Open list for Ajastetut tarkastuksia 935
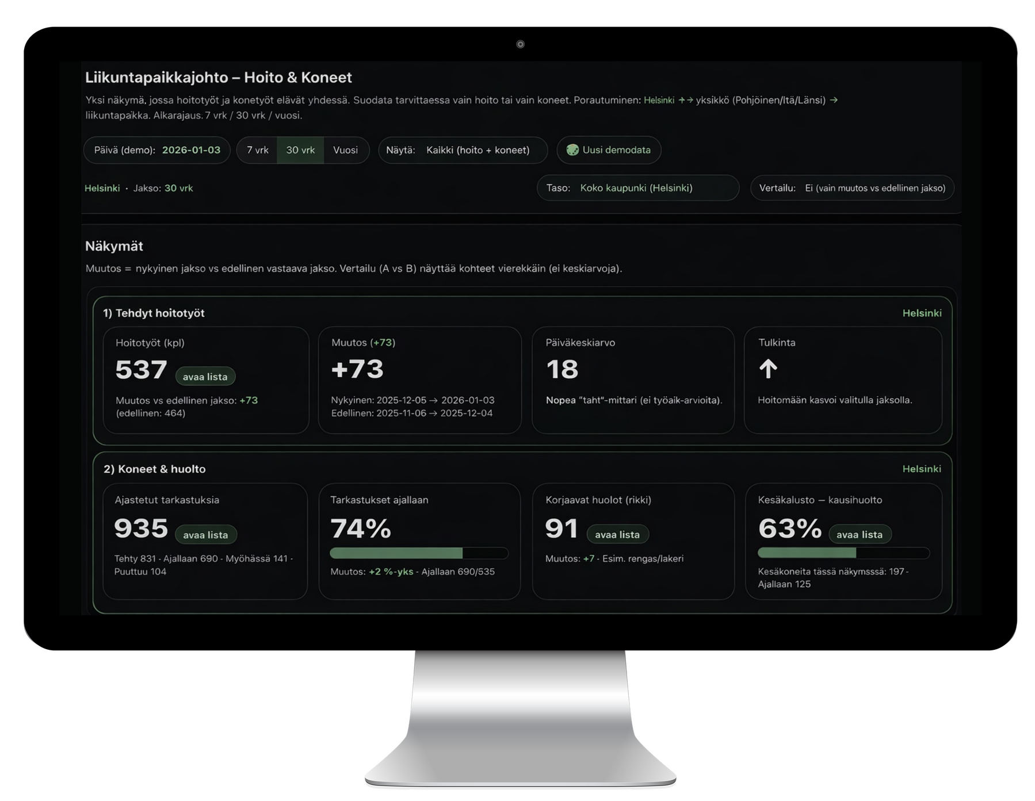The image size is (1035, 801). [205, 535]
